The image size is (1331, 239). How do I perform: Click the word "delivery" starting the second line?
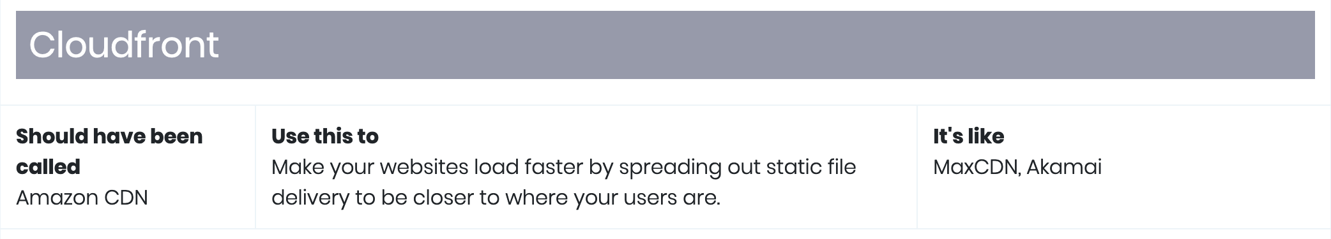tap(310, 198)
